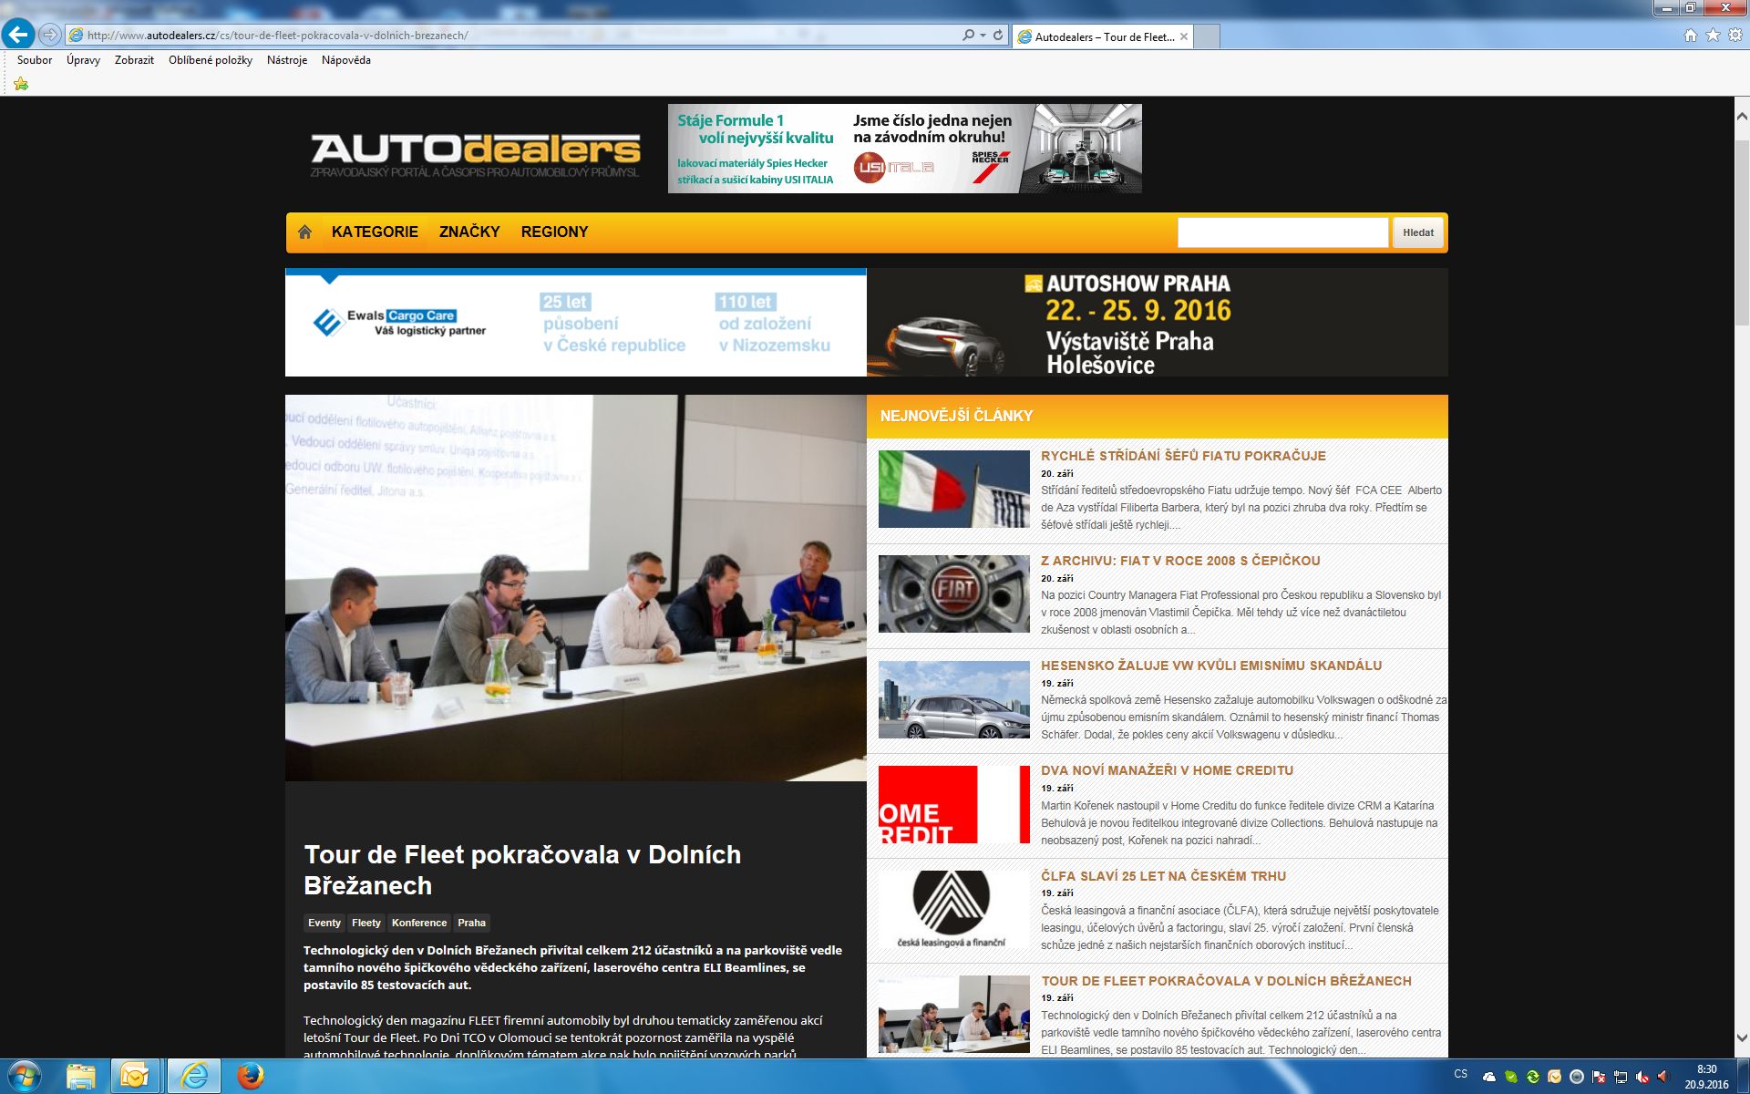Click the orange speaker volume tray icon
Screen dimensions: 1750x1094
(x=1662, y=1077)
